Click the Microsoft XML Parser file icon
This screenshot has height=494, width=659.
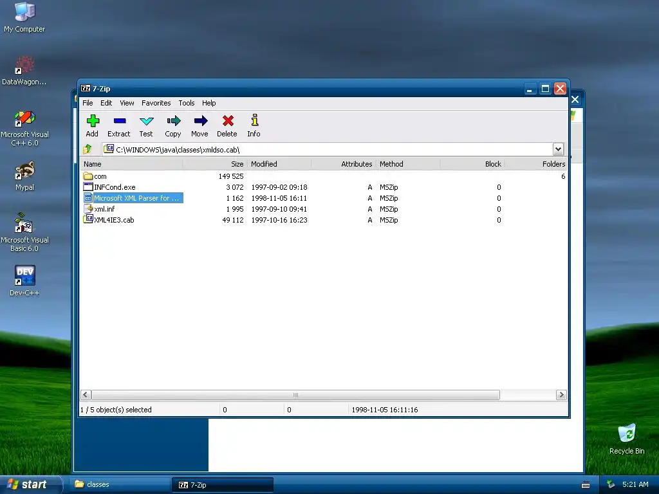tap(88, 198)
